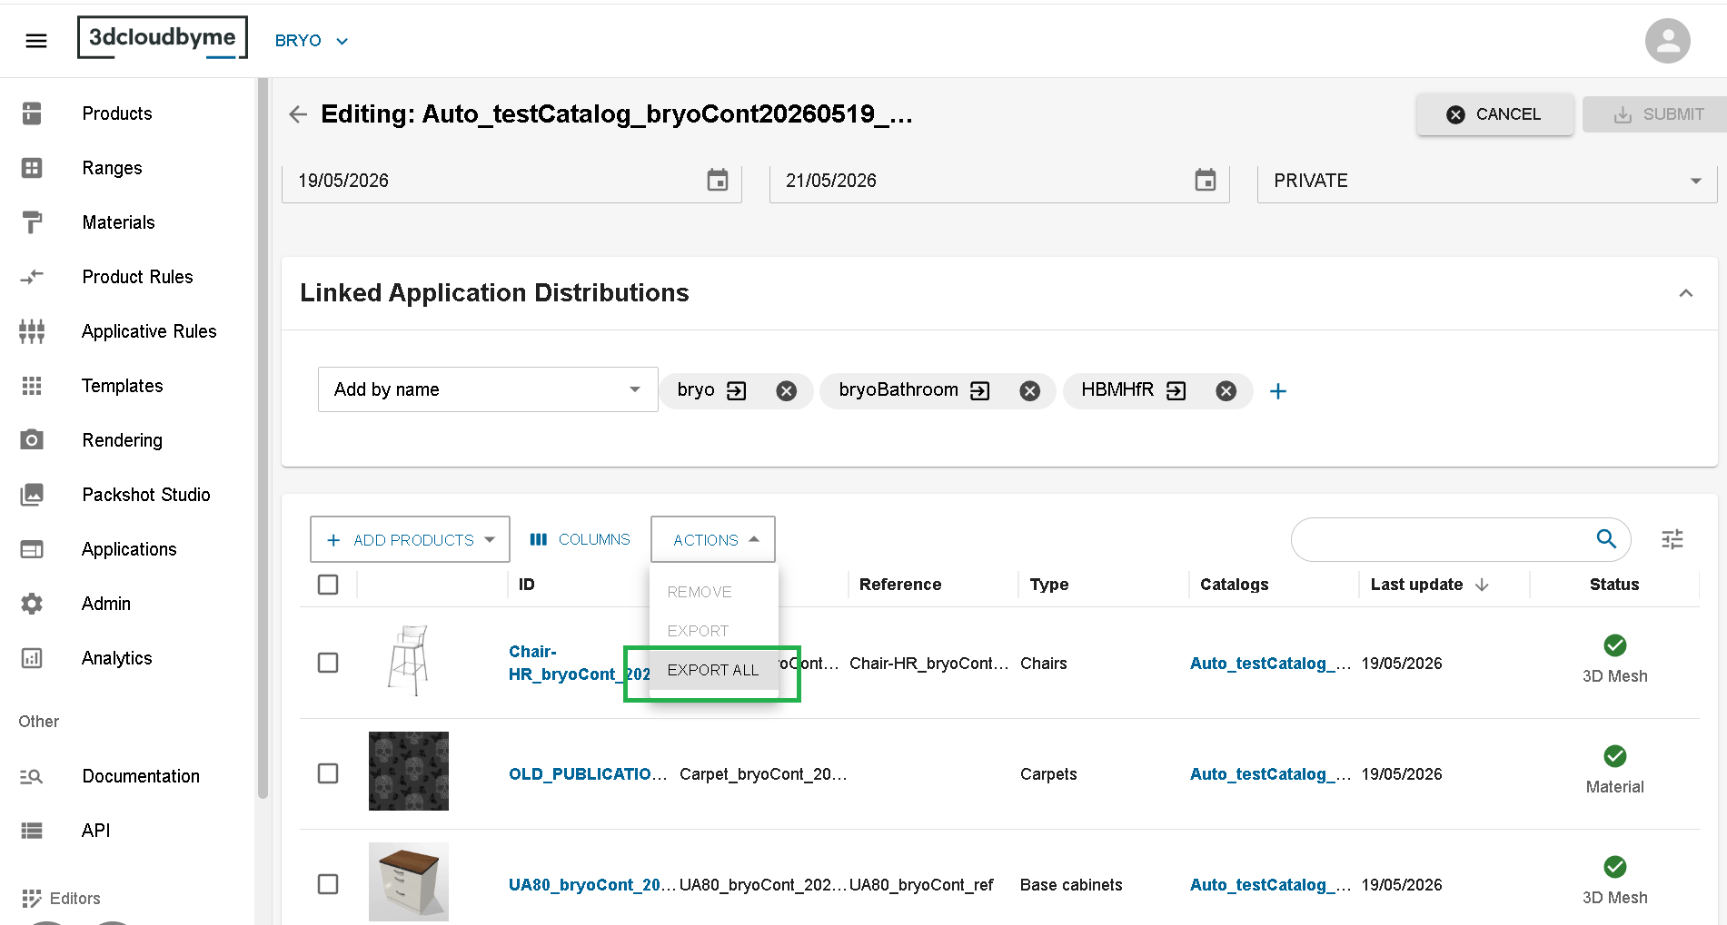Click the product search input field

pyautogui.click(x=1443, y=539)
